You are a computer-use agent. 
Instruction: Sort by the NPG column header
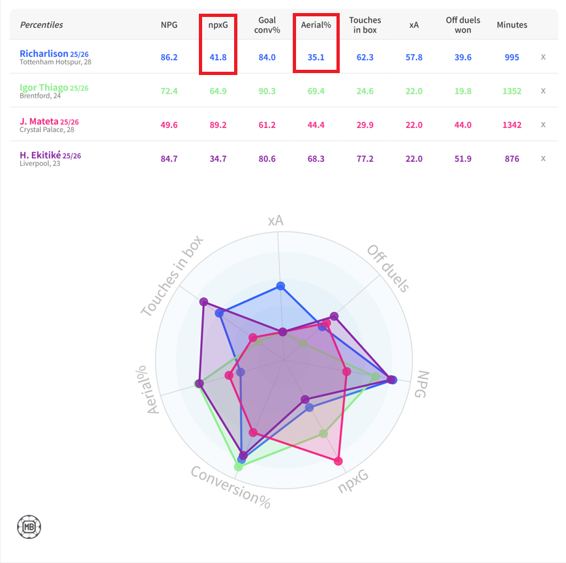pyautogui.click(x=169, y=25)
